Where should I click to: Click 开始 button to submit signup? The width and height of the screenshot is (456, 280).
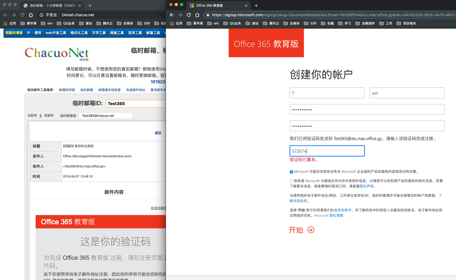pyautogui.click(x=302, y=230)
